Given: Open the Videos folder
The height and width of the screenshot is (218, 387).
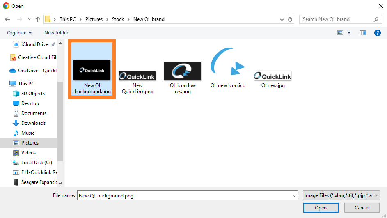Looking at the screenshot, I should click(x=25, y=153).
